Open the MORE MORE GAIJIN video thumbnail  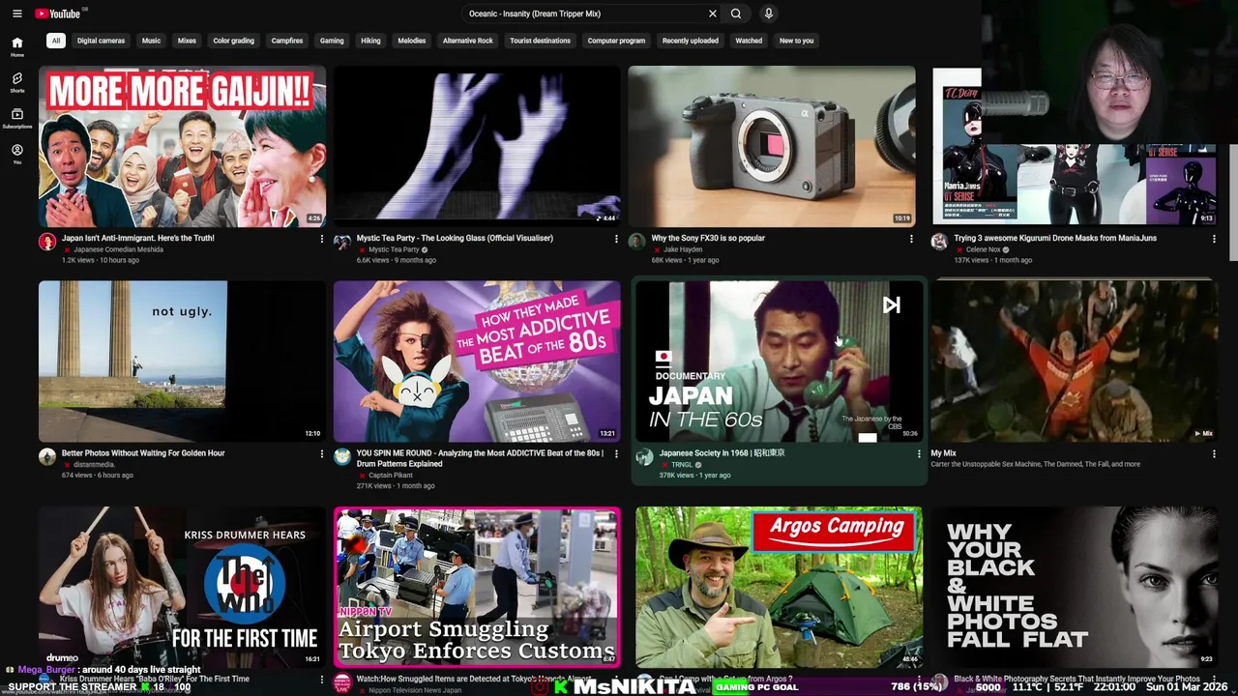182,146
